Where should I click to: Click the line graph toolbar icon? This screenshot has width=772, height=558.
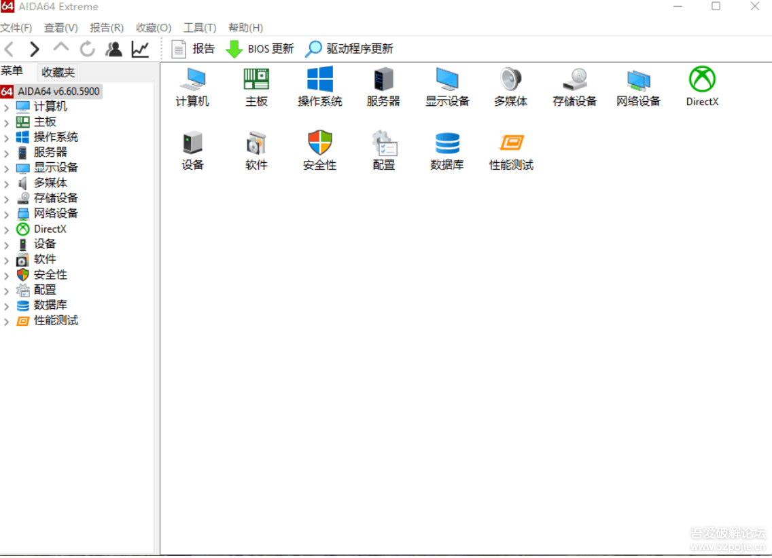click(x=140, y=49)
